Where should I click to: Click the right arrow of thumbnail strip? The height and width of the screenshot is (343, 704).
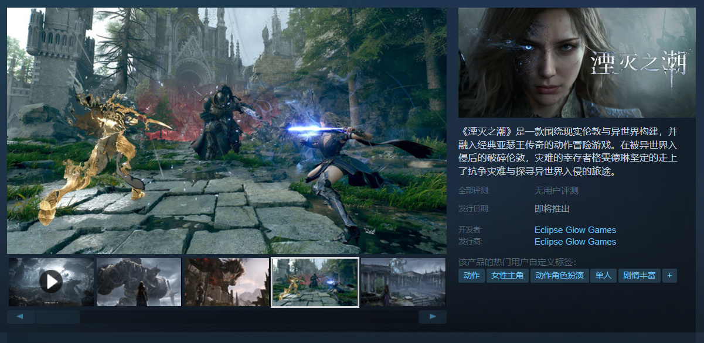(x=433, y=317)
